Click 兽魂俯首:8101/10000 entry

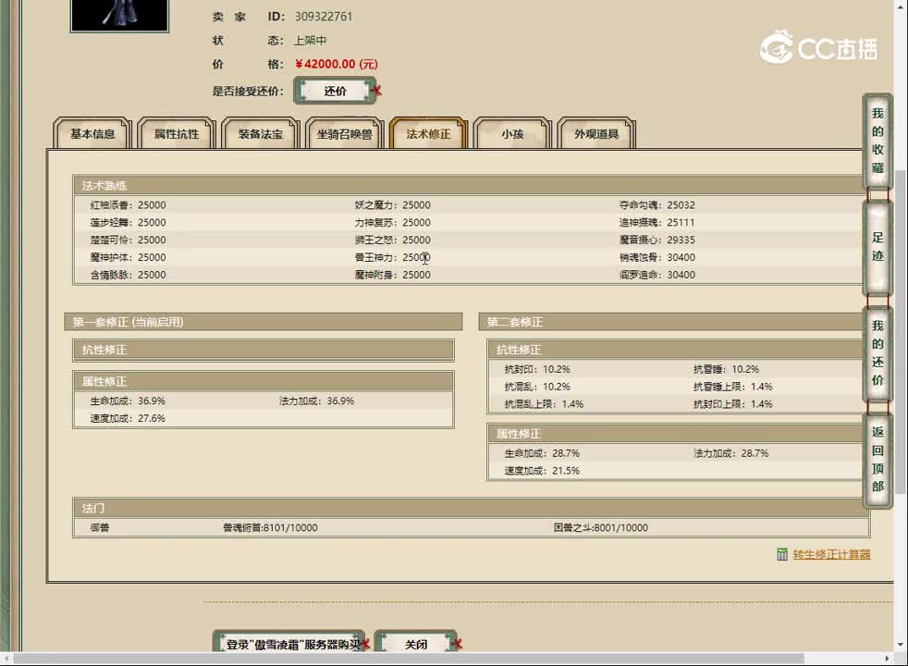coord(270,527)
